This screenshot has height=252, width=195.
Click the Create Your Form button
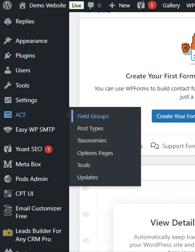tap(173, 116)
